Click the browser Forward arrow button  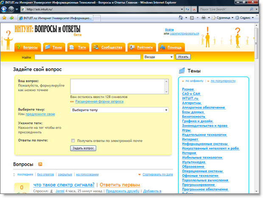(x=11, y=9)
